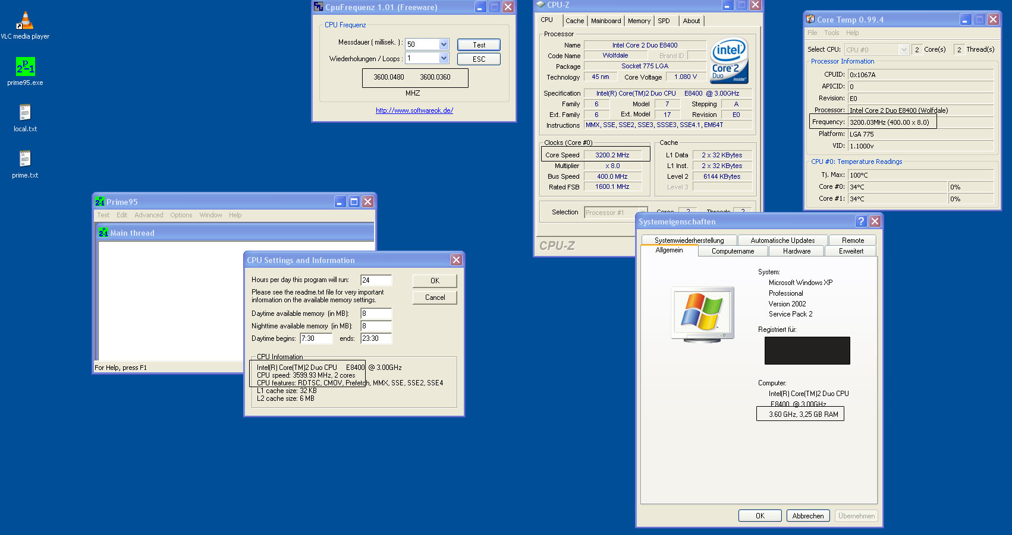Click the Core Temp title bar icon
The height and width of the screenshot is (535, 1012).
click(810, 20)
